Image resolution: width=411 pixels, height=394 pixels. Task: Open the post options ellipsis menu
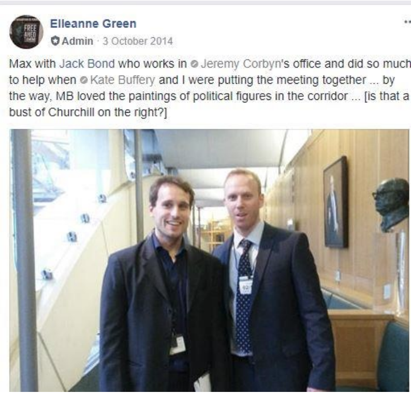pos(407,23)
